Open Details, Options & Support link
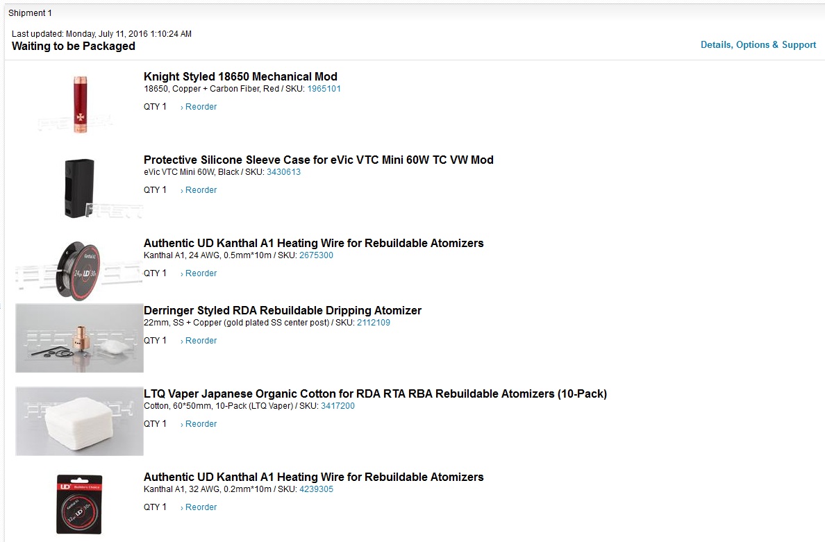 pos(758,44)
